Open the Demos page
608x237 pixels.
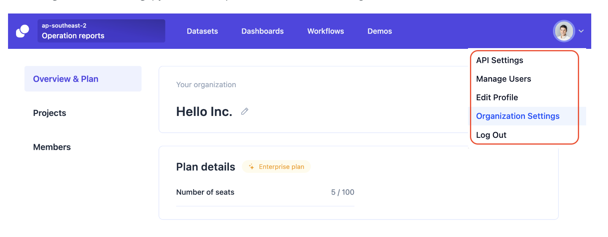[x=379, y=31]
